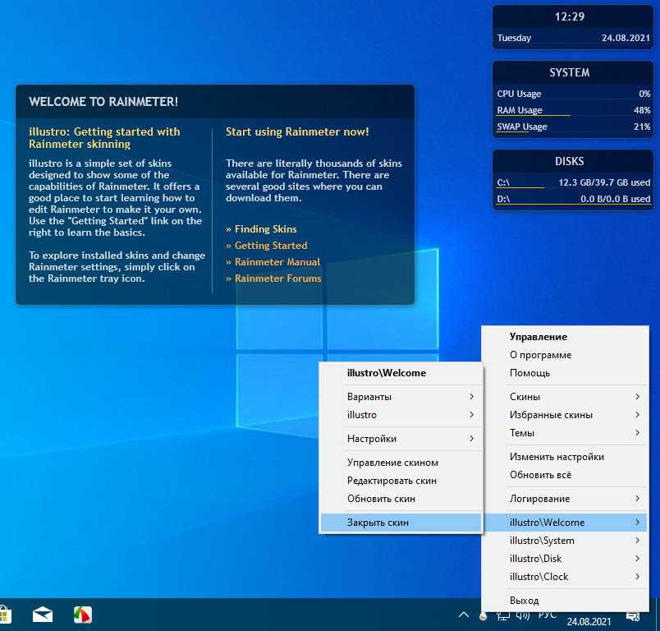
Task: Open the Rainmeter Manual link
Action: pos(277,262)
